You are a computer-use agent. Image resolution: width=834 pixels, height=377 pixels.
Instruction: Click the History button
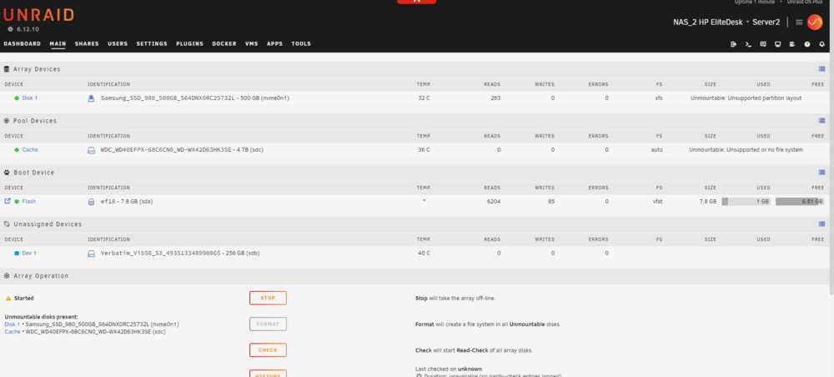click(x=268, y=374)
